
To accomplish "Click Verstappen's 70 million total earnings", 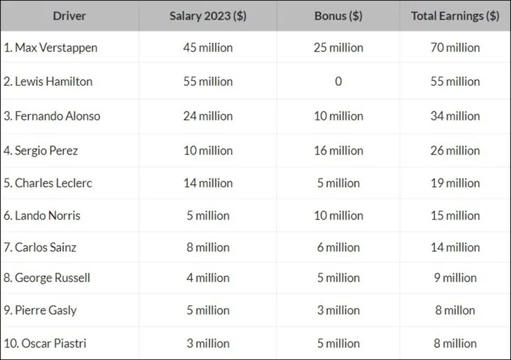I will [455, 48].
